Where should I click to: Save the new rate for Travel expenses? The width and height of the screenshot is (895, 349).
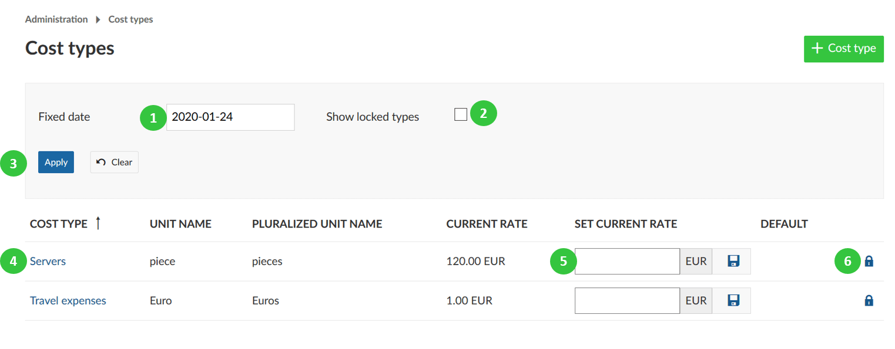[x=732, y=300]
